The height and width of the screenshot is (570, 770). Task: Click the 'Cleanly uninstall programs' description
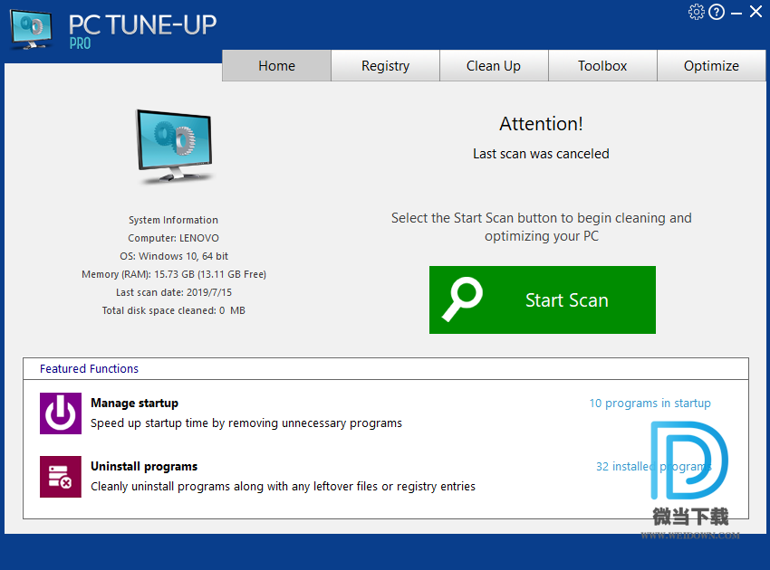click(283, 486)
